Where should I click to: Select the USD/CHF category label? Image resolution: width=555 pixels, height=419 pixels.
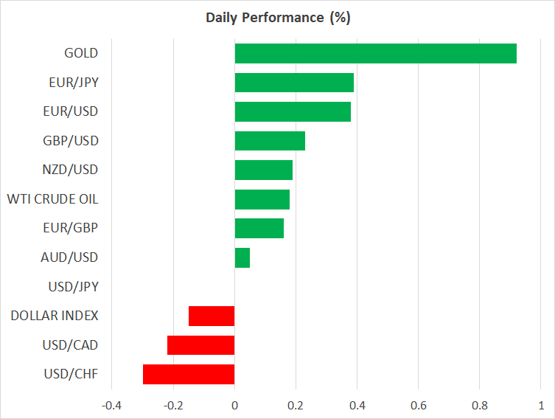70,374
